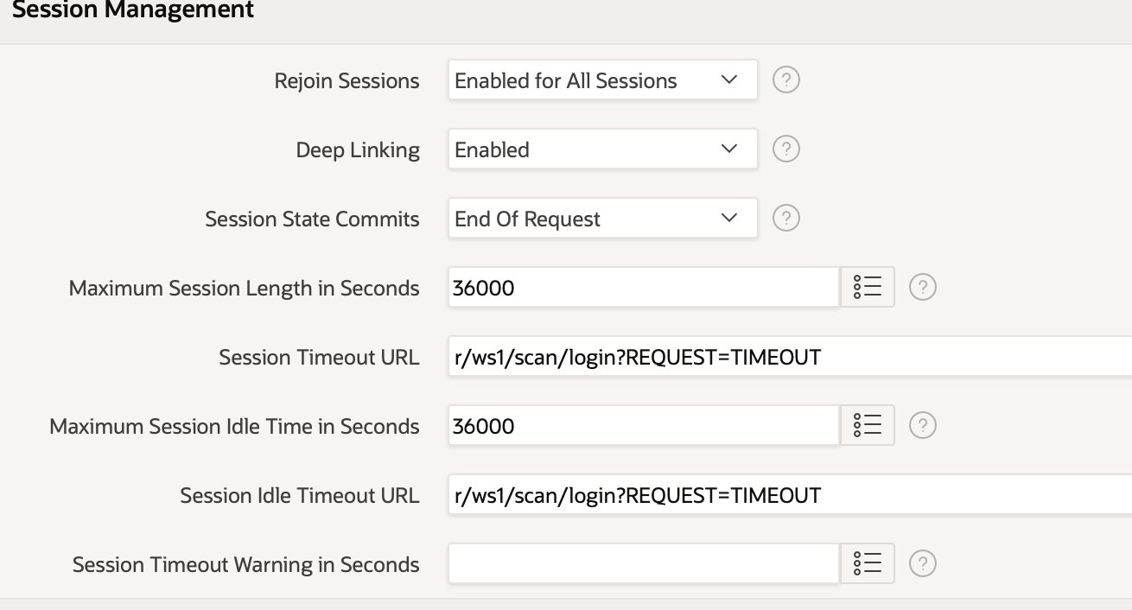Viewport: 1132px width, 610px height.
Task: Open list of values for Maximum Session Length
Action: [x=868, y=288]
